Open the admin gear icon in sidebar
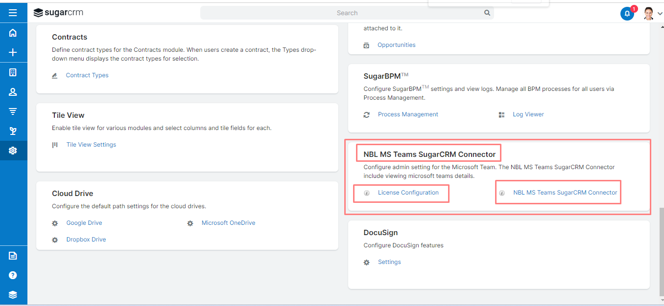Screen dimensions: 664x306 13,151
